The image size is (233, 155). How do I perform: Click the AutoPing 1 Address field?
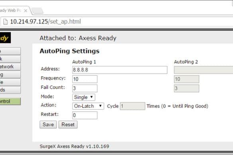[x=120, y=70]
